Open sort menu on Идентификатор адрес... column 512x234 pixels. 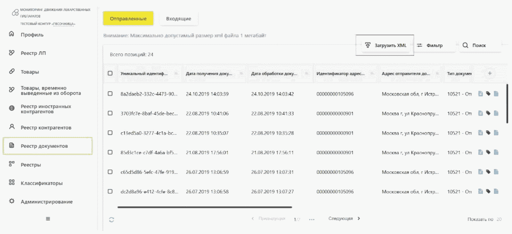coord(372,73)
